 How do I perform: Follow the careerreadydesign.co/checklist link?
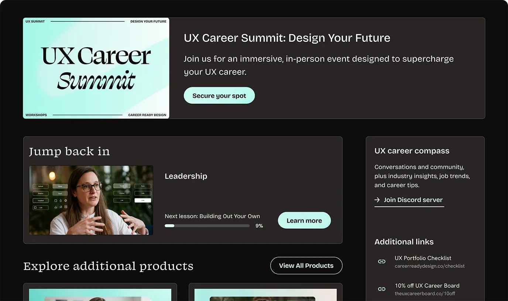tap(429, 266)
